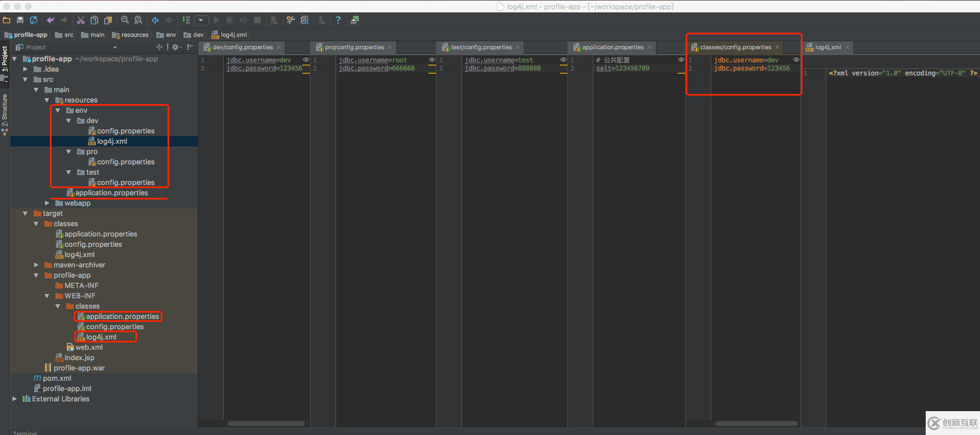Expand the maven-archiver folder
This screenshot has width=980, height=435.
click(x=36, y=265)
